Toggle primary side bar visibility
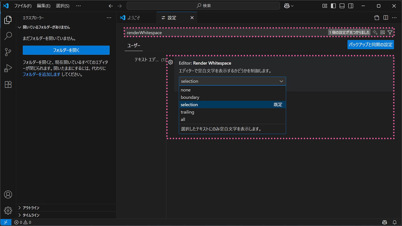Viewport: 402px width, 226px height. (334, 6)
